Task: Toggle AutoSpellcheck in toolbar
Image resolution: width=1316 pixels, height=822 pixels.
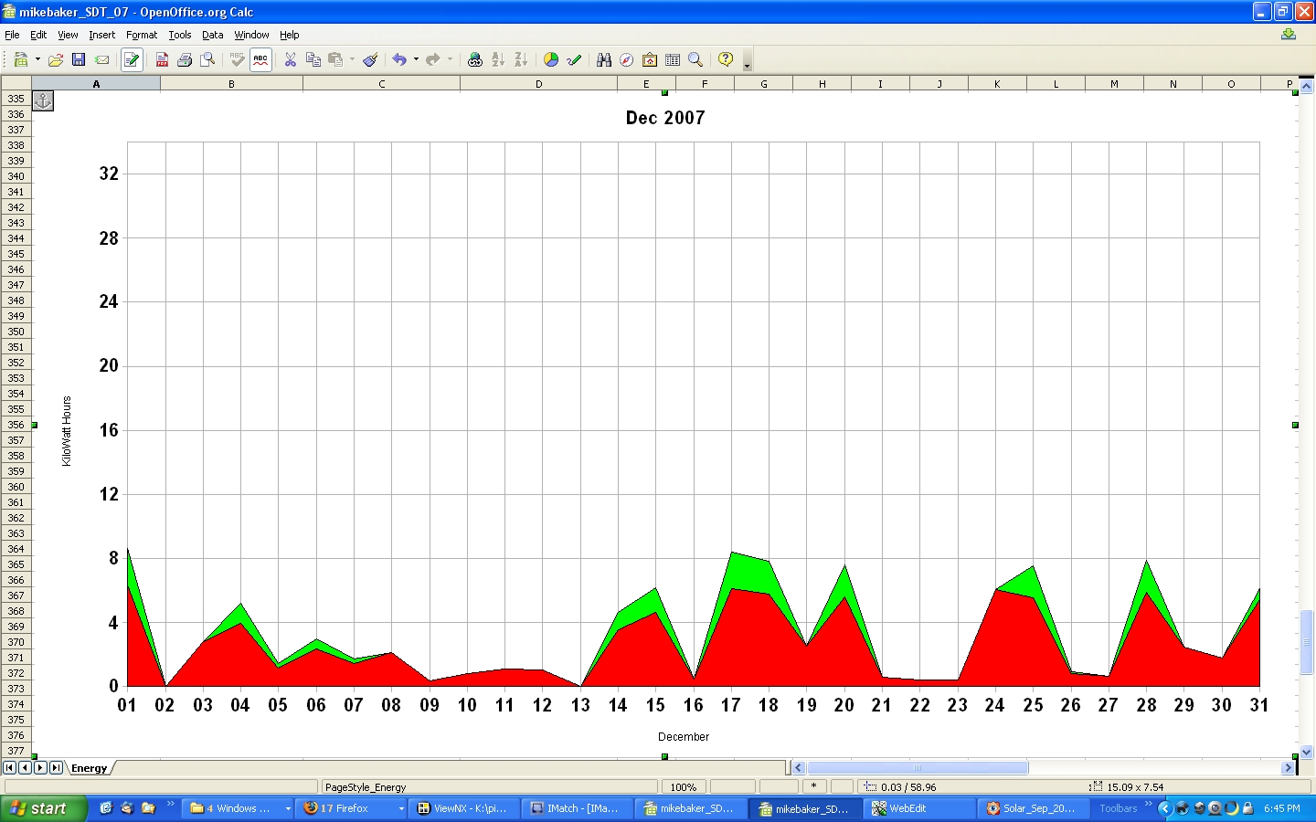Action: coord(260,59)
